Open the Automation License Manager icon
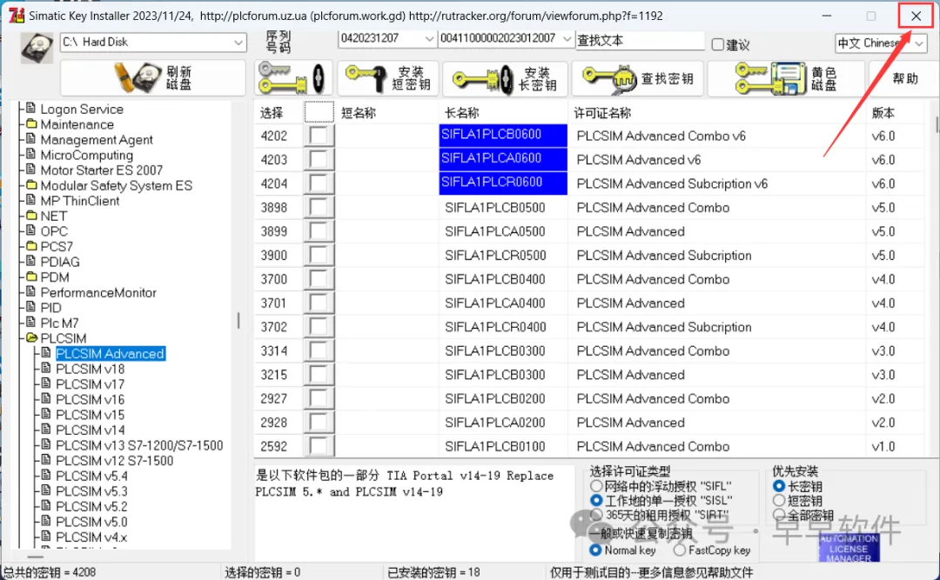 (849, 547)
